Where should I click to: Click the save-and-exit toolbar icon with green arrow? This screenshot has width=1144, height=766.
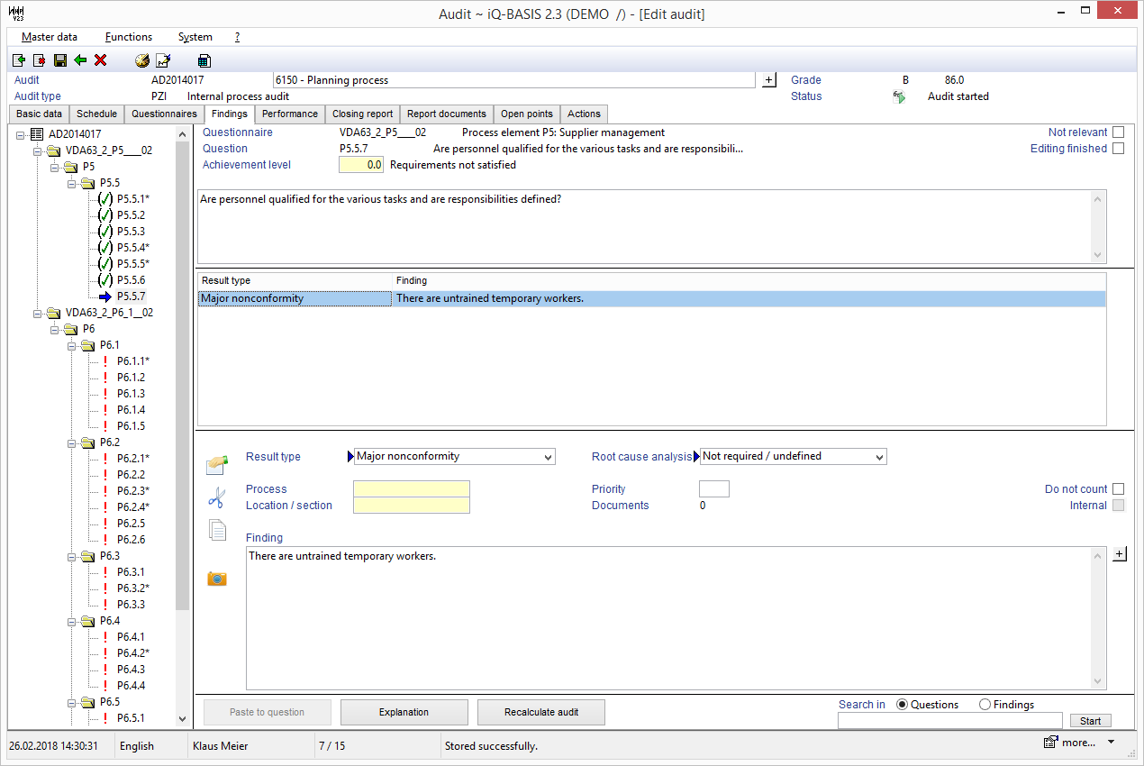19,60
